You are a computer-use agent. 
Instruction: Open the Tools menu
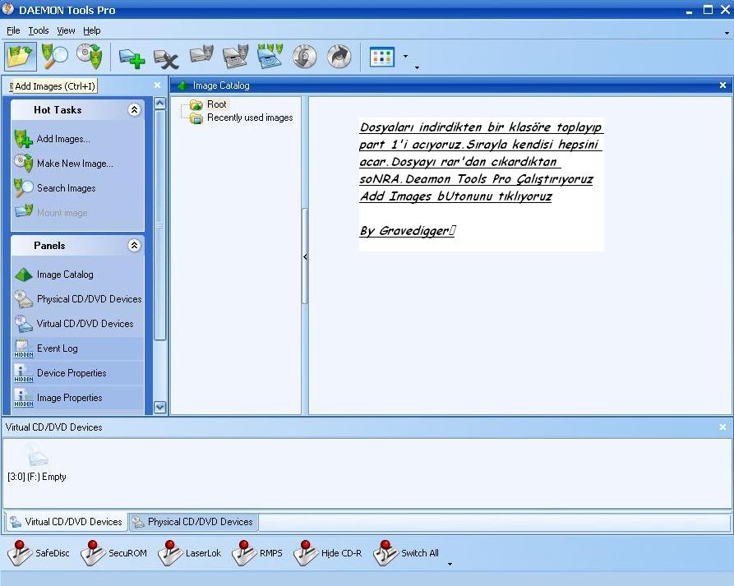coord(39,30)
